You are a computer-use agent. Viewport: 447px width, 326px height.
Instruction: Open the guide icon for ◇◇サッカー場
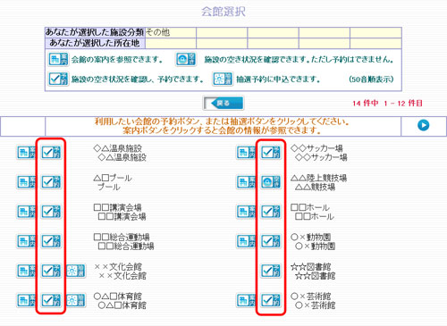(x=246, y=153)
